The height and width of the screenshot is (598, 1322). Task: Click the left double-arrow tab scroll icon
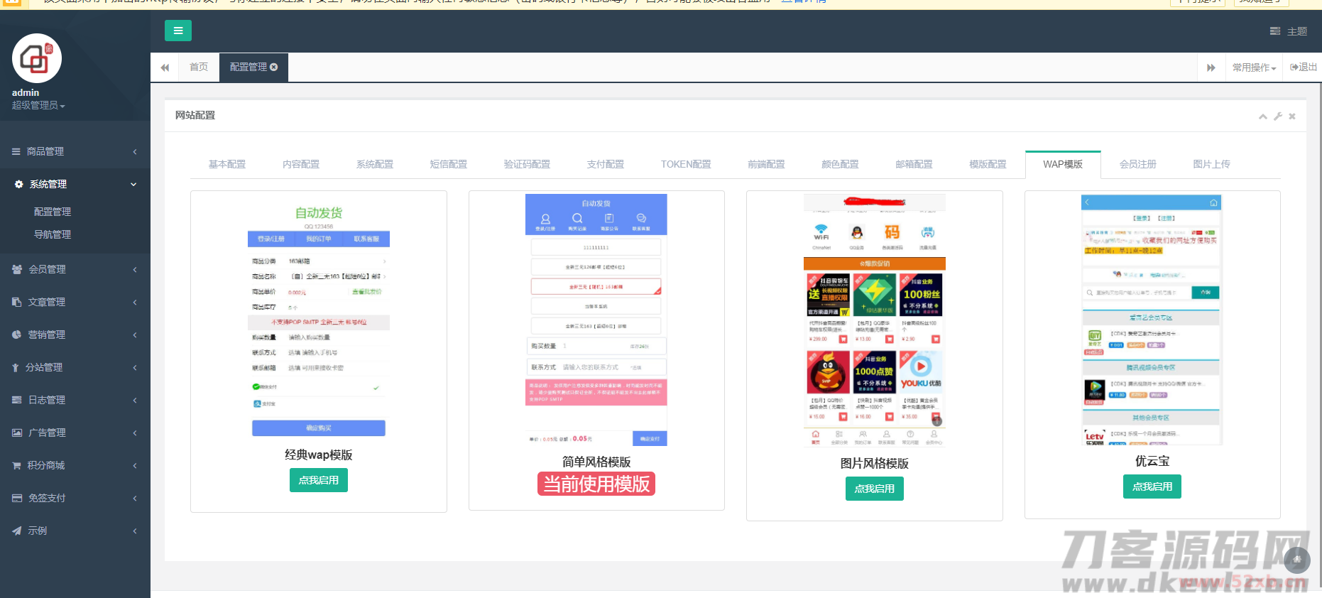point(165,67)
